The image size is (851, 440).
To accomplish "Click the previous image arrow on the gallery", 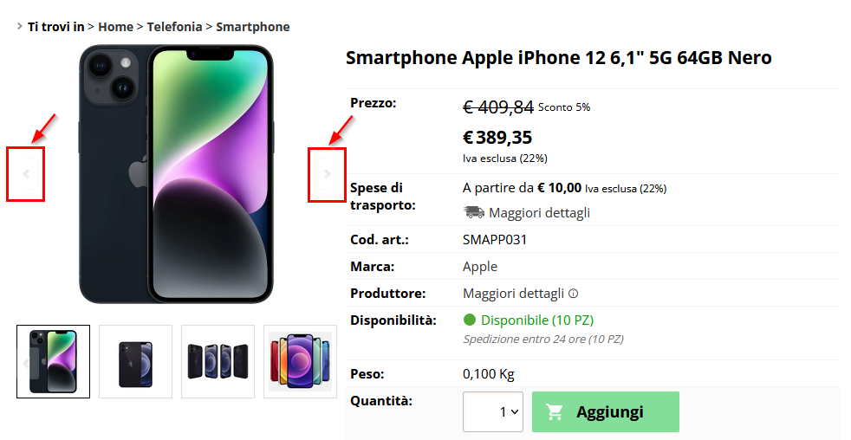I will tap(25, 174).
